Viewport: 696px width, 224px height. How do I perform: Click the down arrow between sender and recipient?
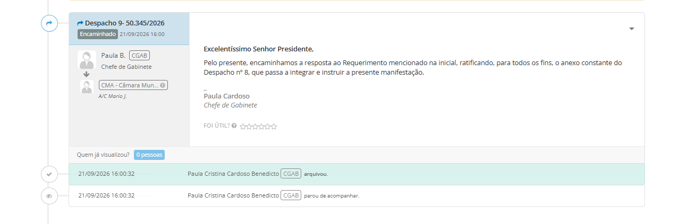click(87, 74)
